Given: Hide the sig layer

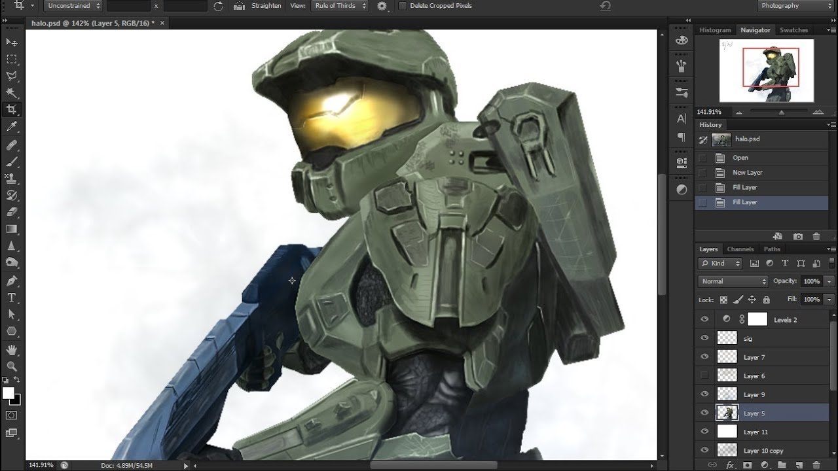Looking at the screenshot, I should [x=704, y=338].
